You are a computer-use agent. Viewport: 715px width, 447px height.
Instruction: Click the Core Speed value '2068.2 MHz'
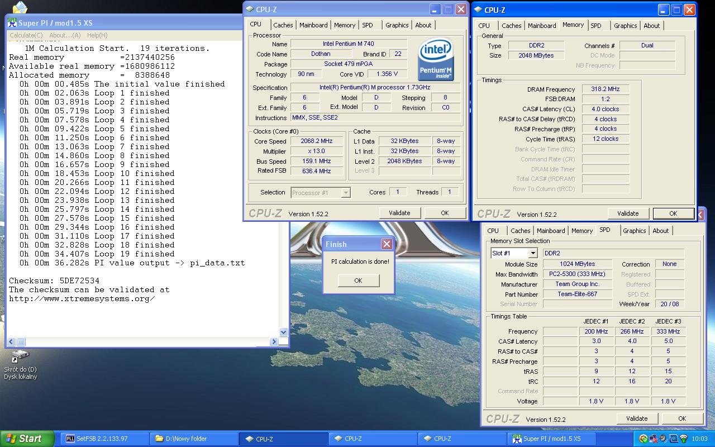[317, 141]
